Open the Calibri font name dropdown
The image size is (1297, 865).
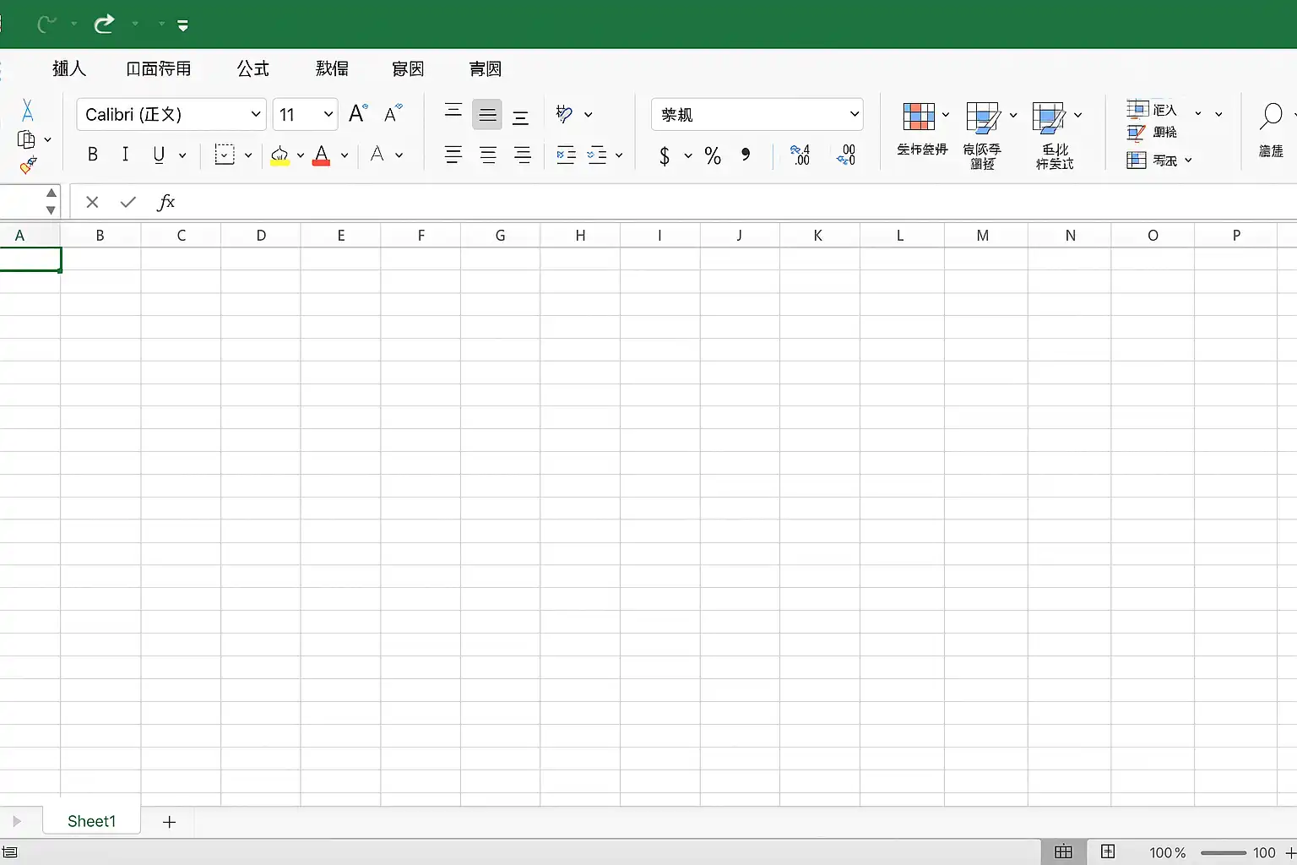[256, 115]
